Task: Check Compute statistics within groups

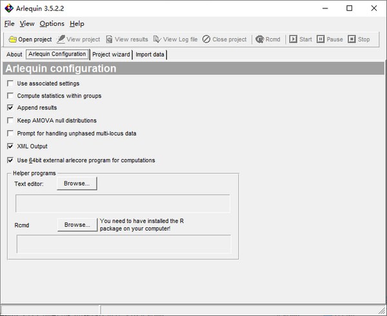Action: pos(10,96)
